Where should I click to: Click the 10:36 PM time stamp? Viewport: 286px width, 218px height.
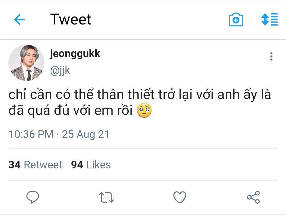(x=31, y=134)
